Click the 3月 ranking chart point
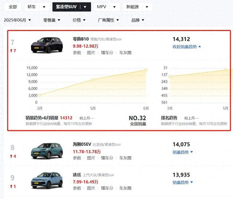This screenshot has width=233, height=199. [170, 77]
